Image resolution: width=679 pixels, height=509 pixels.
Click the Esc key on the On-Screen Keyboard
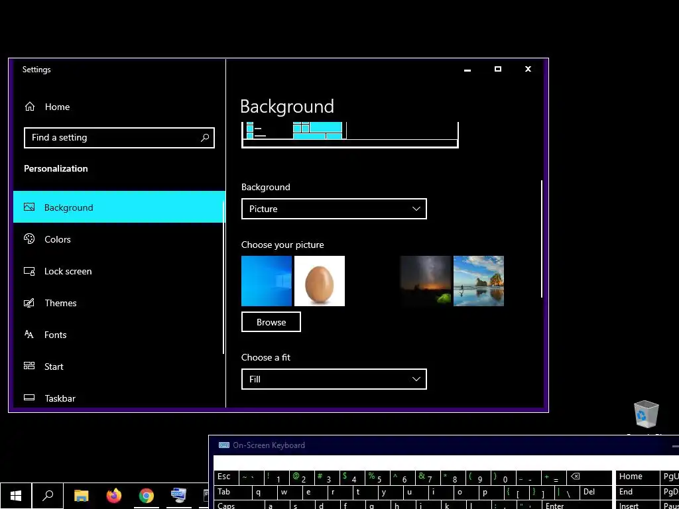226,477
